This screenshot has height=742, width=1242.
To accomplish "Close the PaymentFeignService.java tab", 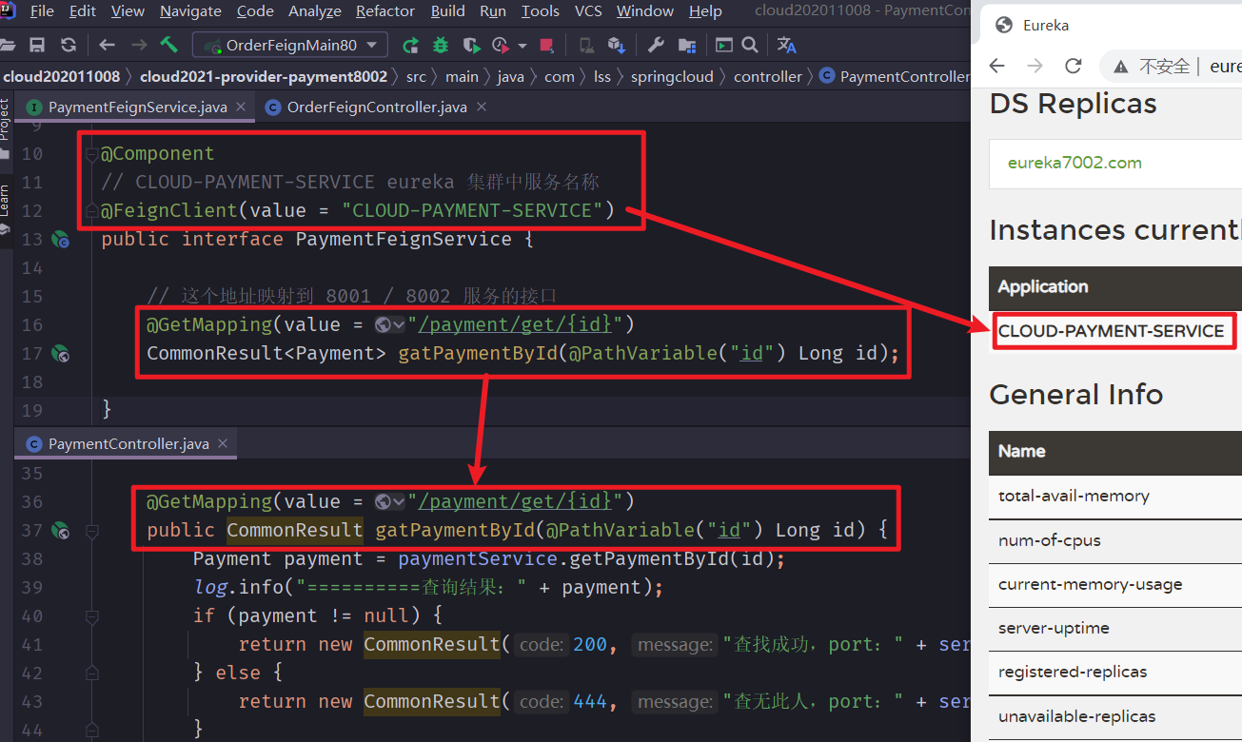I will pos(240,107).
